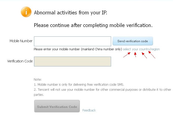The image size is (173, 117).
Task: Open the Feedback link
Action: pos(89,110)
